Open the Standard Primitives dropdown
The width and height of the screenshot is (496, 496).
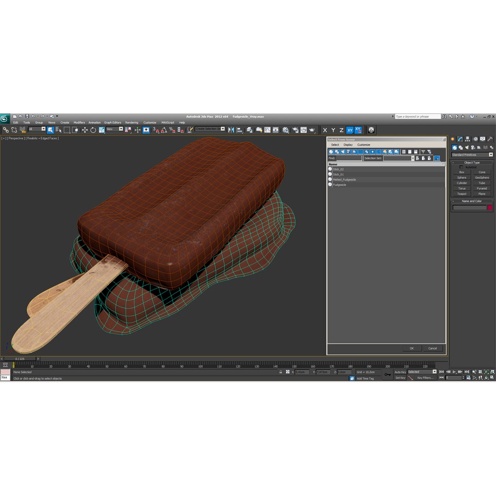(472, 155)
